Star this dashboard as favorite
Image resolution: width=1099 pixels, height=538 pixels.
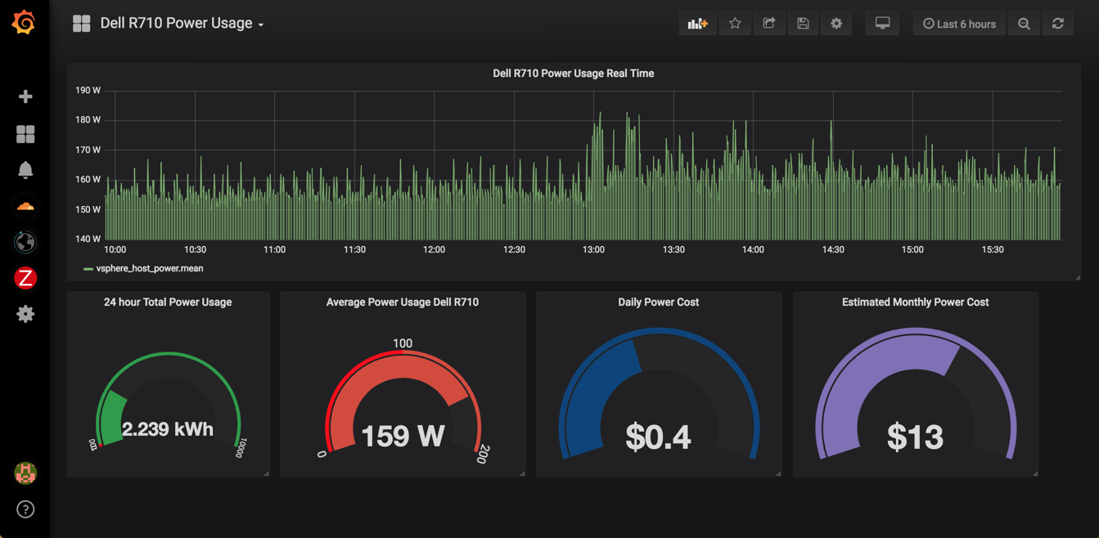point(735,24)
